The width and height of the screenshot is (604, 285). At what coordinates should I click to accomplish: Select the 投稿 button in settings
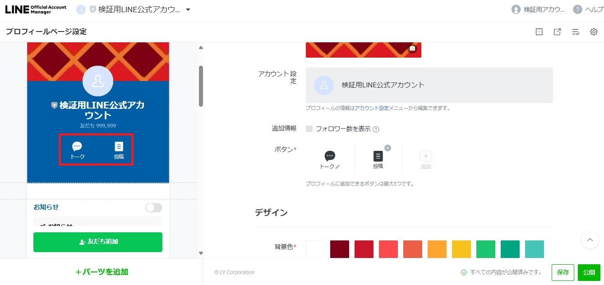[378, 159]
